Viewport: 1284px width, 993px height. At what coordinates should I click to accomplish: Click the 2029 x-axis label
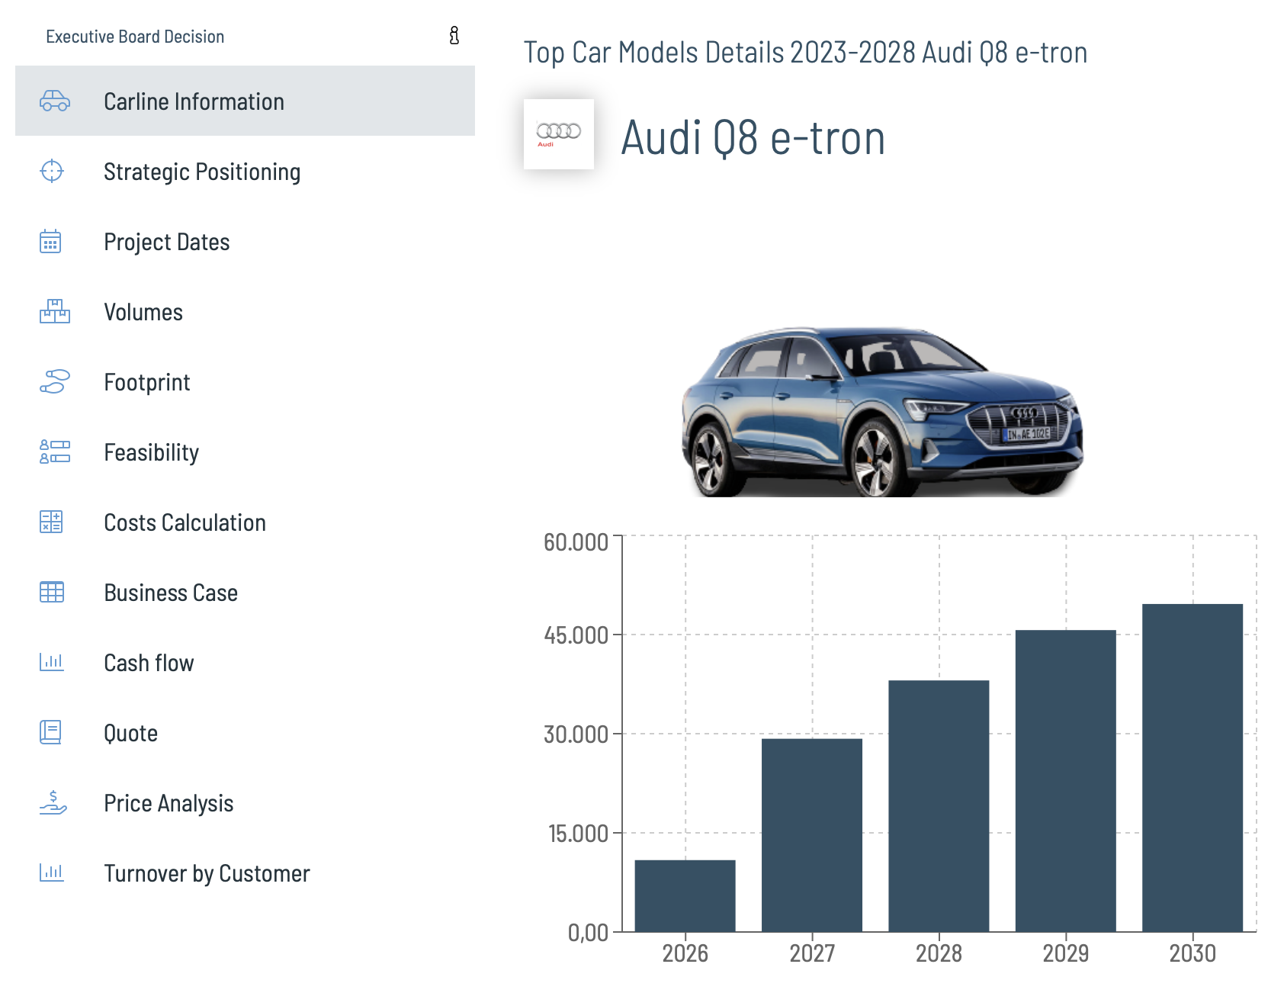tap(1066, 953)
